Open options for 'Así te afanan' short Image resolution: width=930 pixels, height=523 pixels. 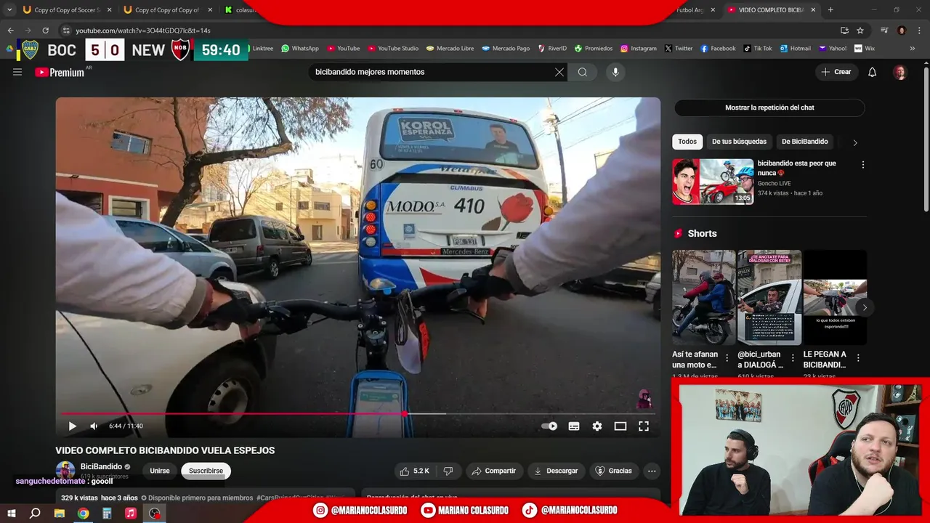point(727,358)
